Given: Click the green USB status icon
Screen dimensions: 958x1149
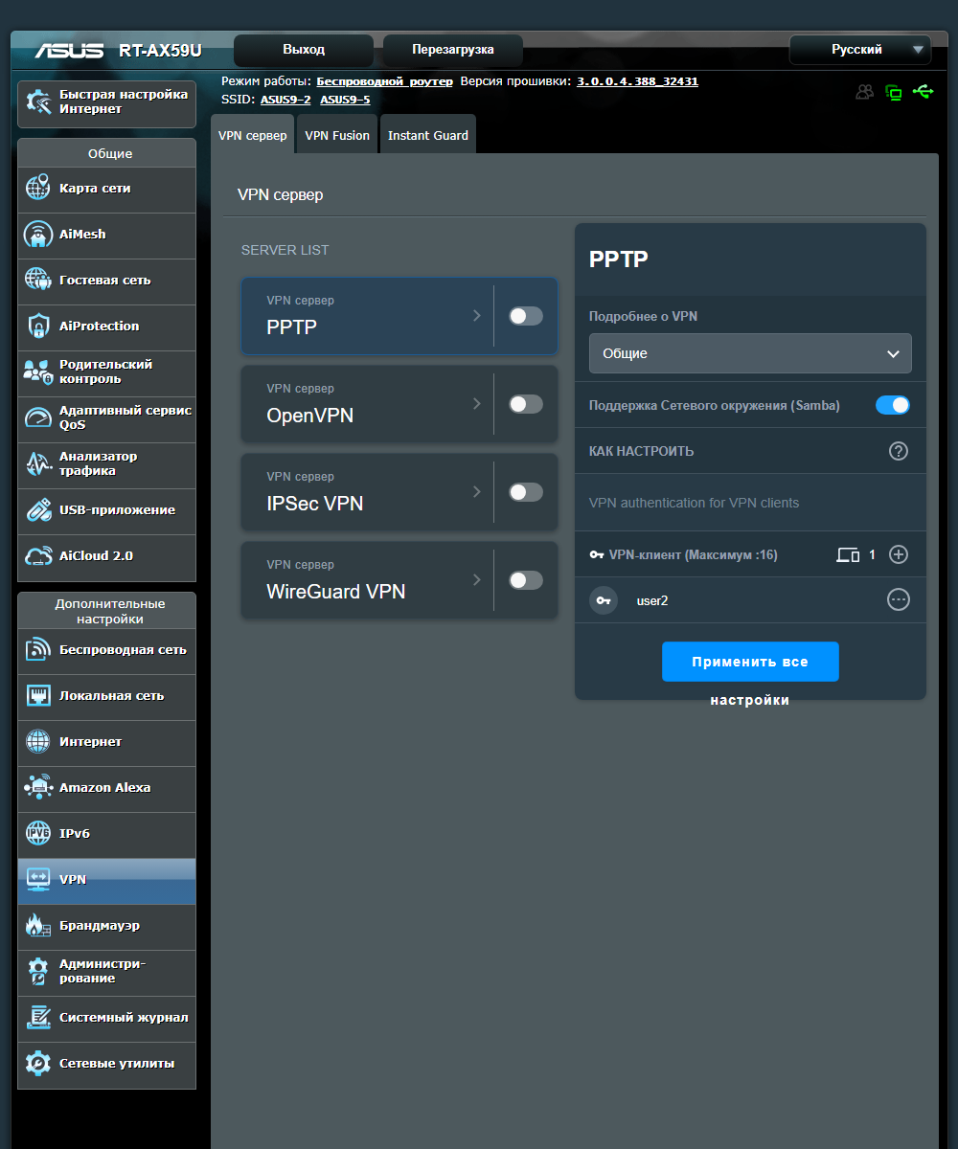Looking at the screenshot, I should (x=924, y=92).
